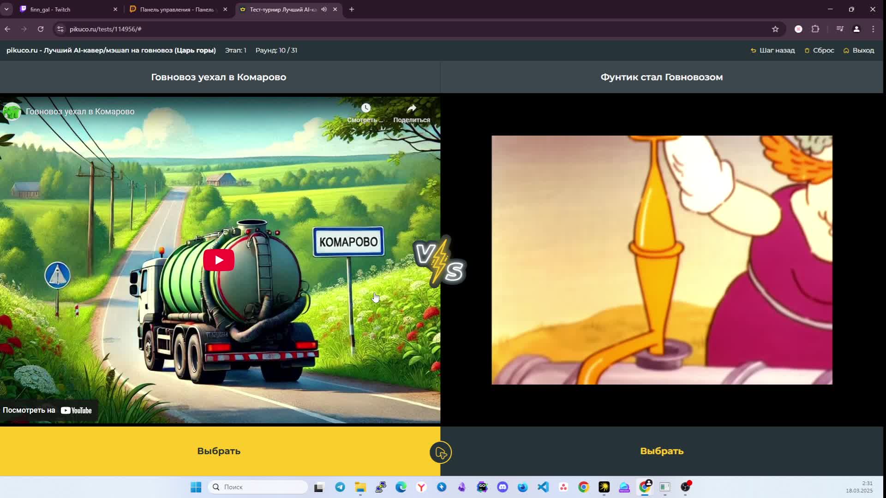The width and height of the screenshot is (886, 498).
Task: View site information icon in address bar
Action: point(60,29)
